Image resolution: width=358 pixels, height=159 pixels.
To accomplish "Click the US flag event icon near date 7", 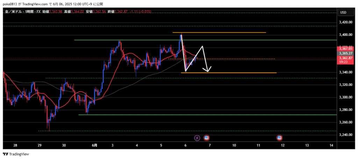I will pyautogui.click(x=206, y=138).
